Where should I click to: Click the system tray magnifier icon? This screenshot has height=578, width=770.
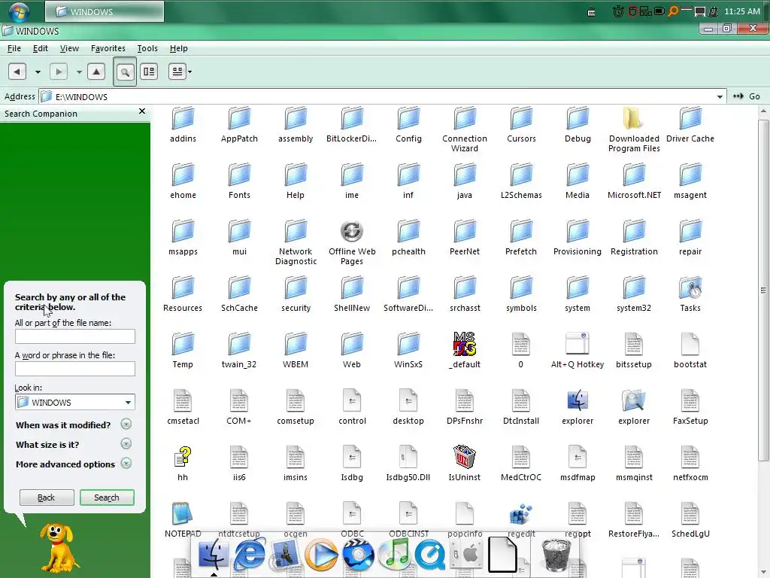tap(673, 11)
